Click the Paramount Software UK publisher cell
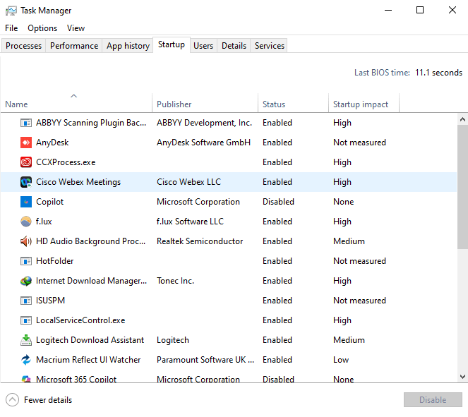Screen dimensions: 468x417 [x=205, y=360]
